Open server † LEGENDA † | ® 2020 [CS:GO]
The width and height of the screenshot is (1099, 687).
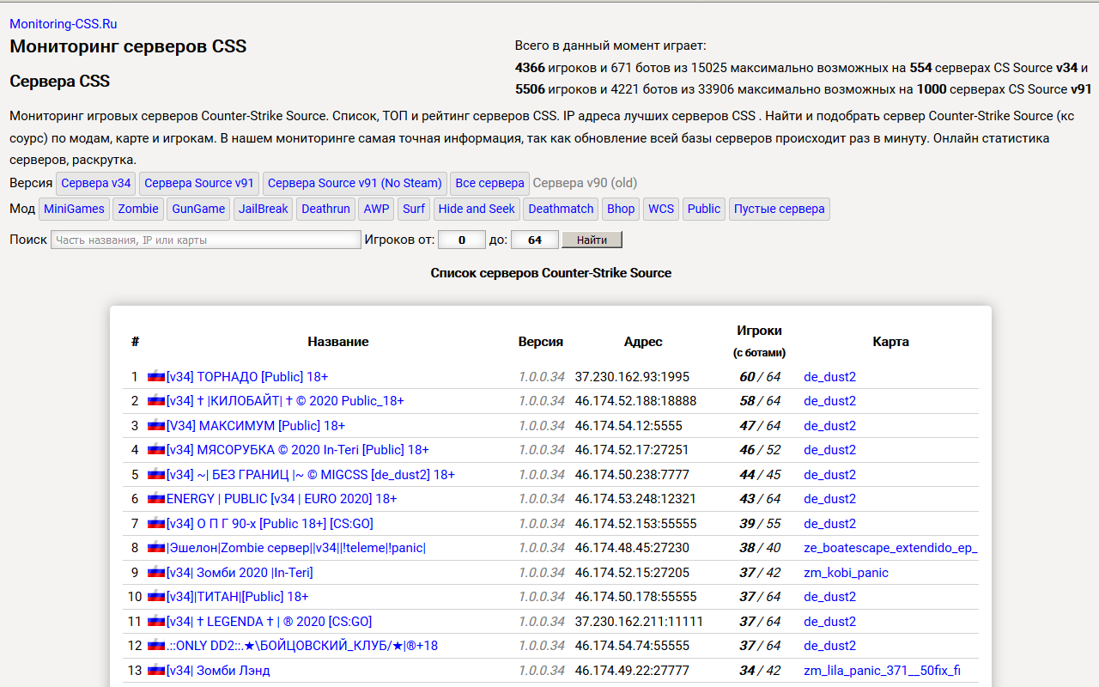[269, 621]
